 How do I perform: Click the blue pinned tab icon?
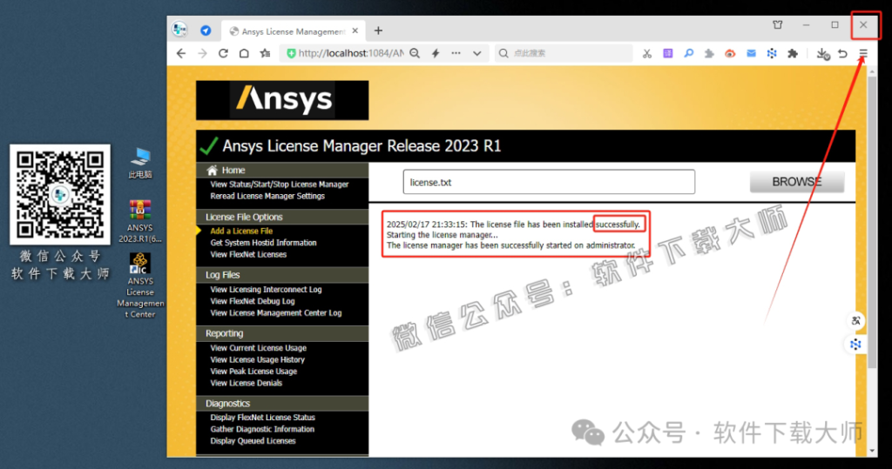tap(206, 30)
